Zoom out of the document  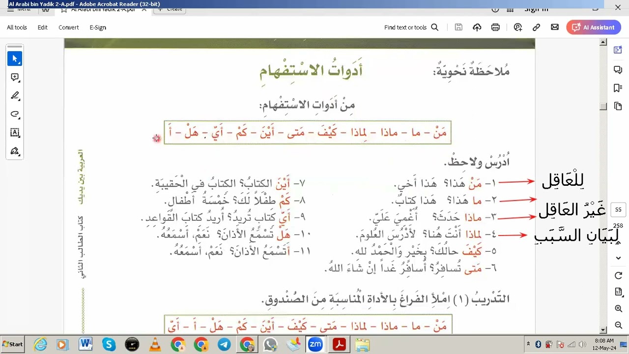point(618,325)
